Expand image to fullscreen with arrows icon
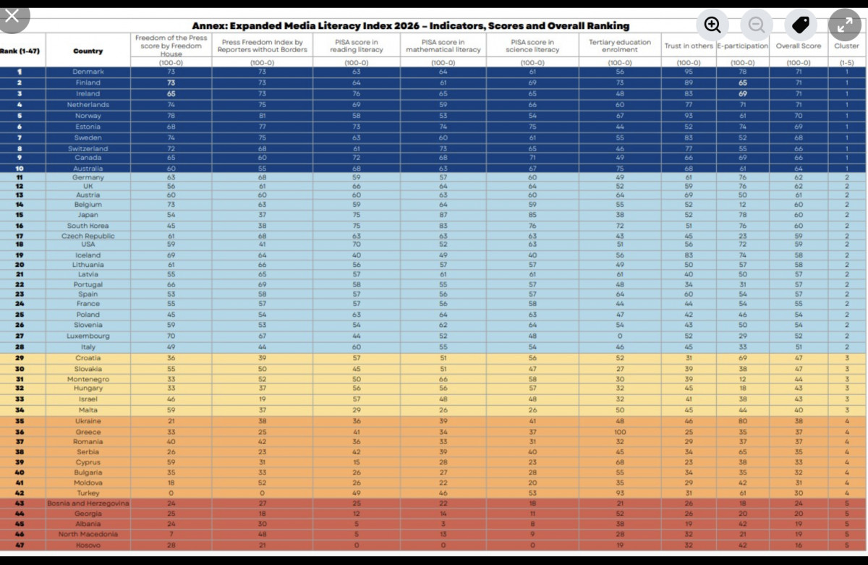The height and width of the screenshot is (565, 868). pos(844,25)
